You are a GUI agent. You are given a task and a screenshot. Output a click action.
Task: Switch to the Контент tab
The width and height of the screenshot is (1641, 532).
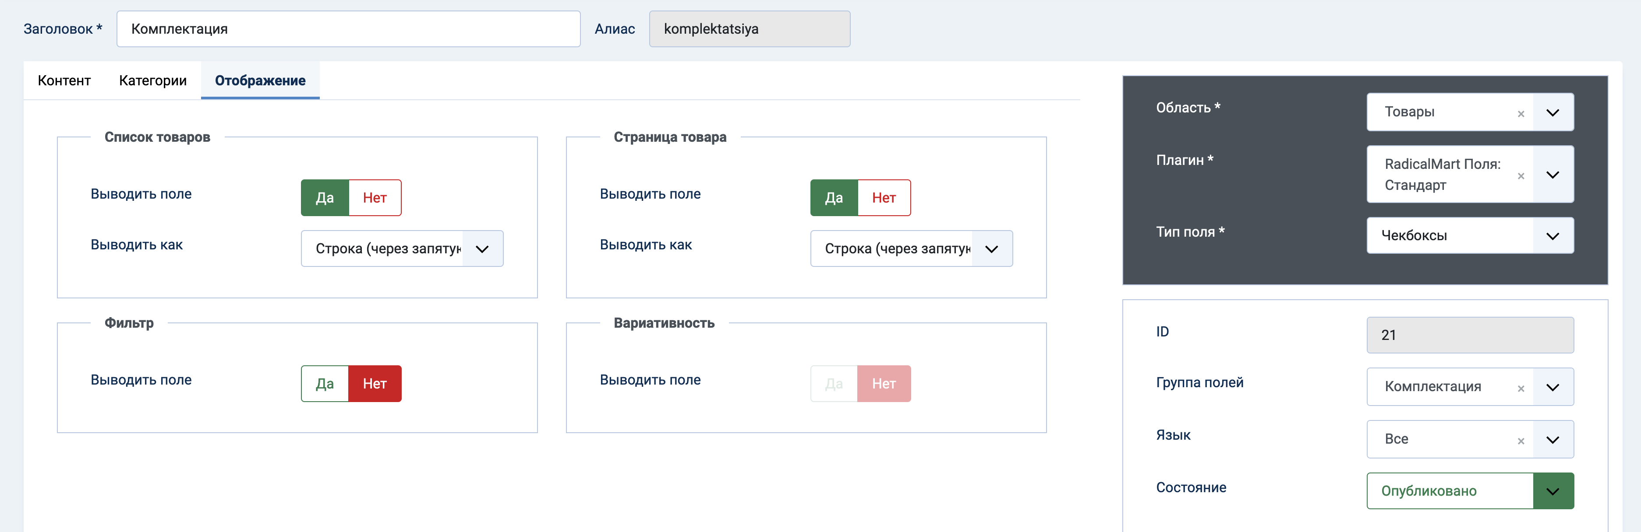coord(64,81)
